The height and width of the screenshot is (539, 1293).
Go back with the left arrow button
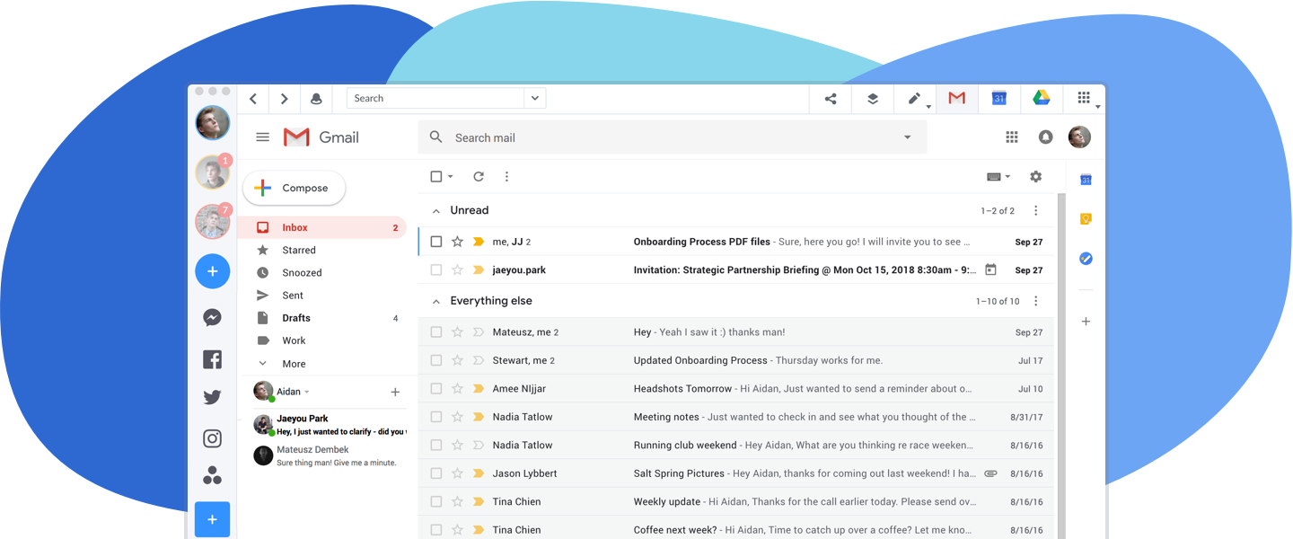pos(253,99)
